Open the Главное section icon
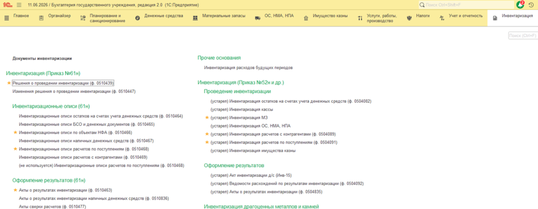538x209 pixels. coord(6,18)
